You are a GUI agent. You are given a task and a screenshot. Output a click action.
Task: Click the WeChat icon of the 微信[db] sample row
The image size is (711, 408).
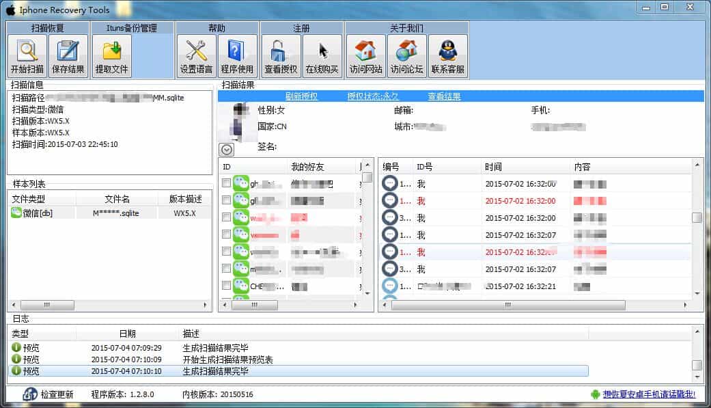pos(16,213)
